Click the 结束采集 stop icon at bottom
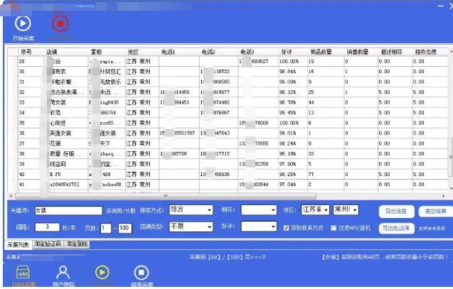This screenshot has height=289, width=453. (x=142, y=273)
